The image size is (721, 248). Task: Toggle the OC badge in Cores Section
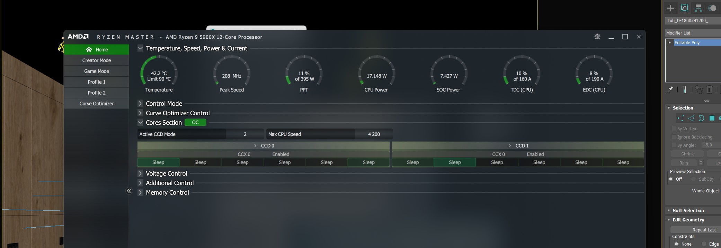coord(195,122)
